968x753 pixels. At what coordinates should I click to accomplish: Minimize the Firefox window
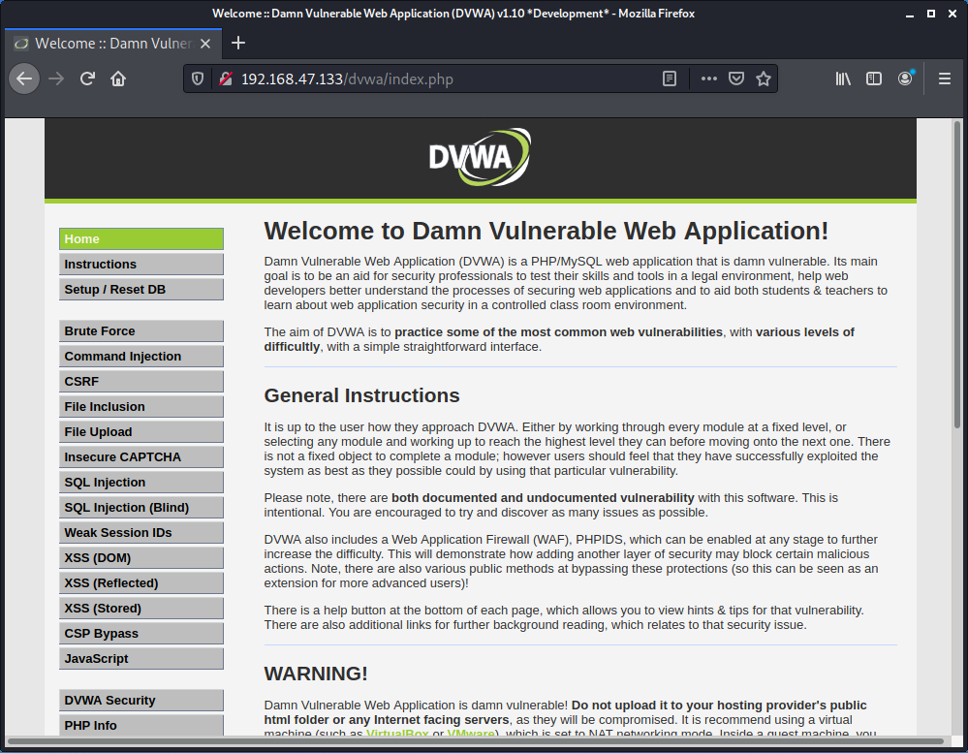(x=909, y=14)
